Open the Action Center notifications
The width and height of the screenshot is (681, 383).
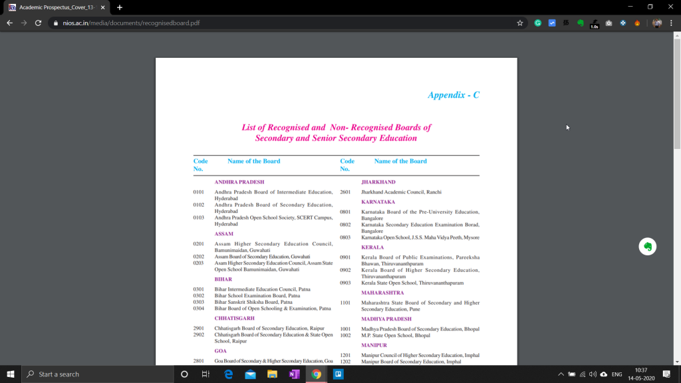[x=666, y=374]
